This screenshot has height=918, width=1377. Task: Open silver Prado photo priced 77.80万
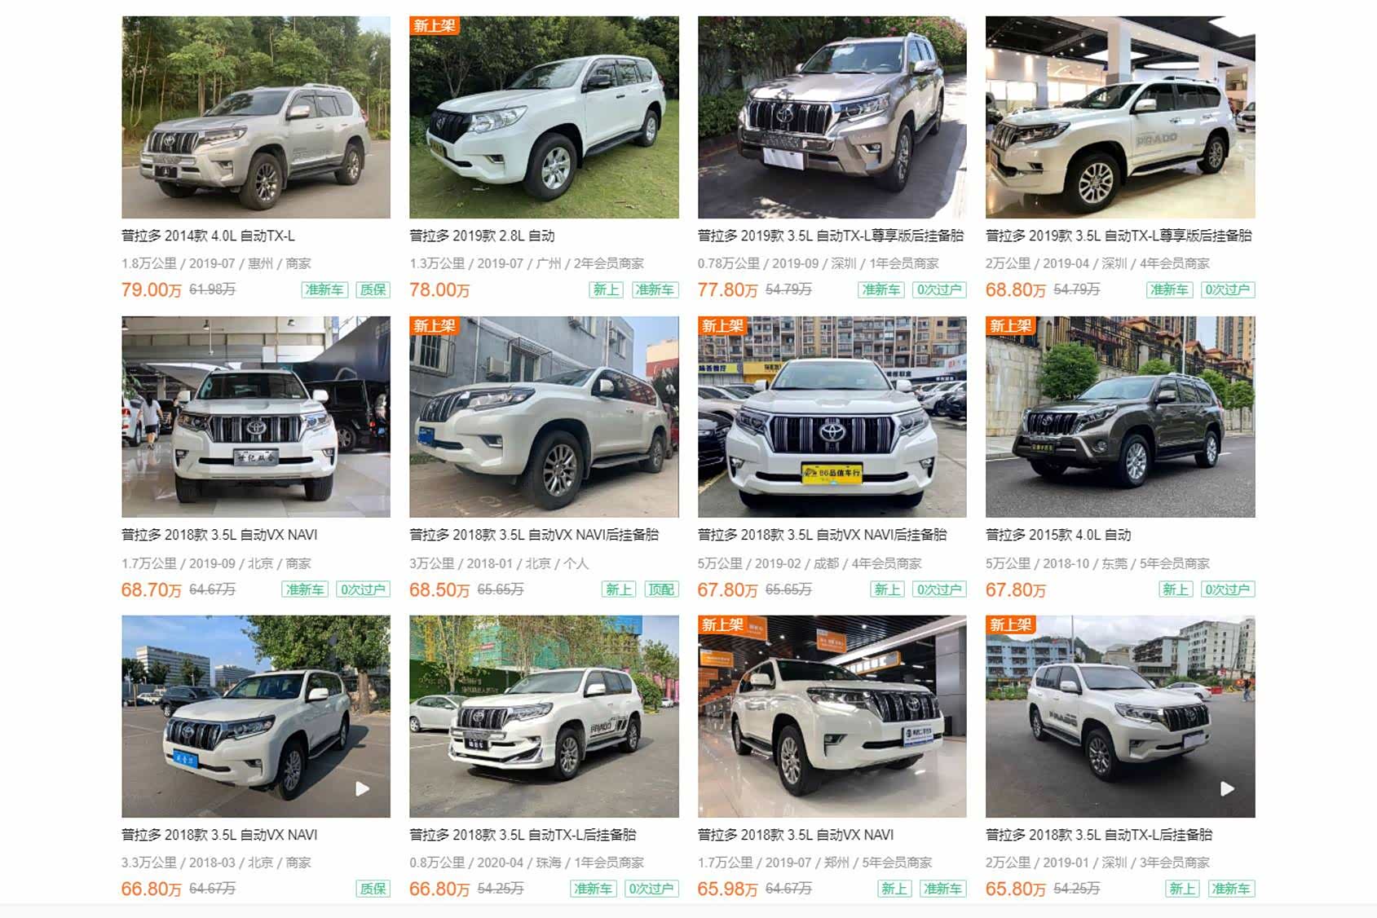tap(832, 117)
